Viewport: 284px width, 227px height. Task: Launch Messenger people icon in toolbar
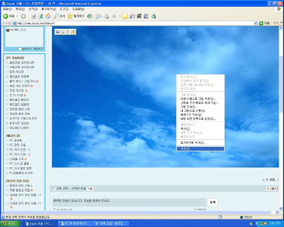click(x=154, y=16)
